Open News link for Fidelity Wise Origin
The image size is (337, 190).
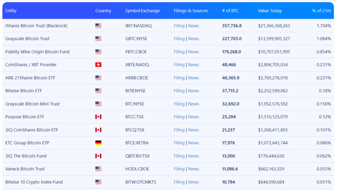193,52
